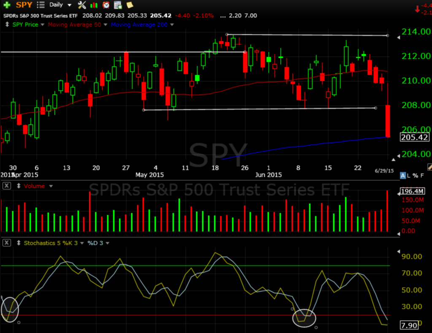
Task: Click the pencil drawing icon at right edge
Action: [x=429, y=167]
